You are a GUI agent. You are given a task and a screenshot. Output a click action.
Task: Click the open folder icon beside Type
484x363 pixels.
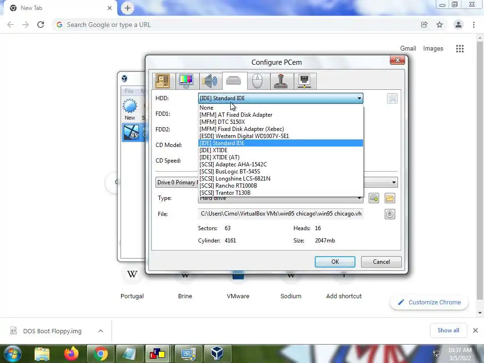(390, 198)
